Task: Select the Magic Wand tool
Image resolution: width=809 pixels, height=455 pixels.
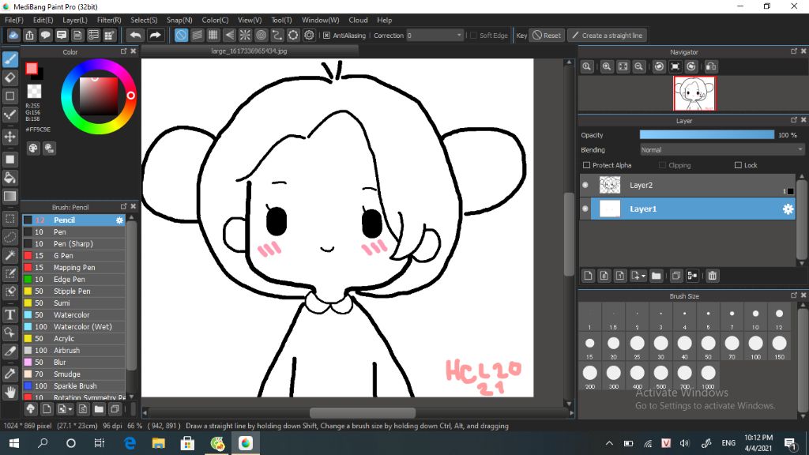Action: click(x=10, y=255)
